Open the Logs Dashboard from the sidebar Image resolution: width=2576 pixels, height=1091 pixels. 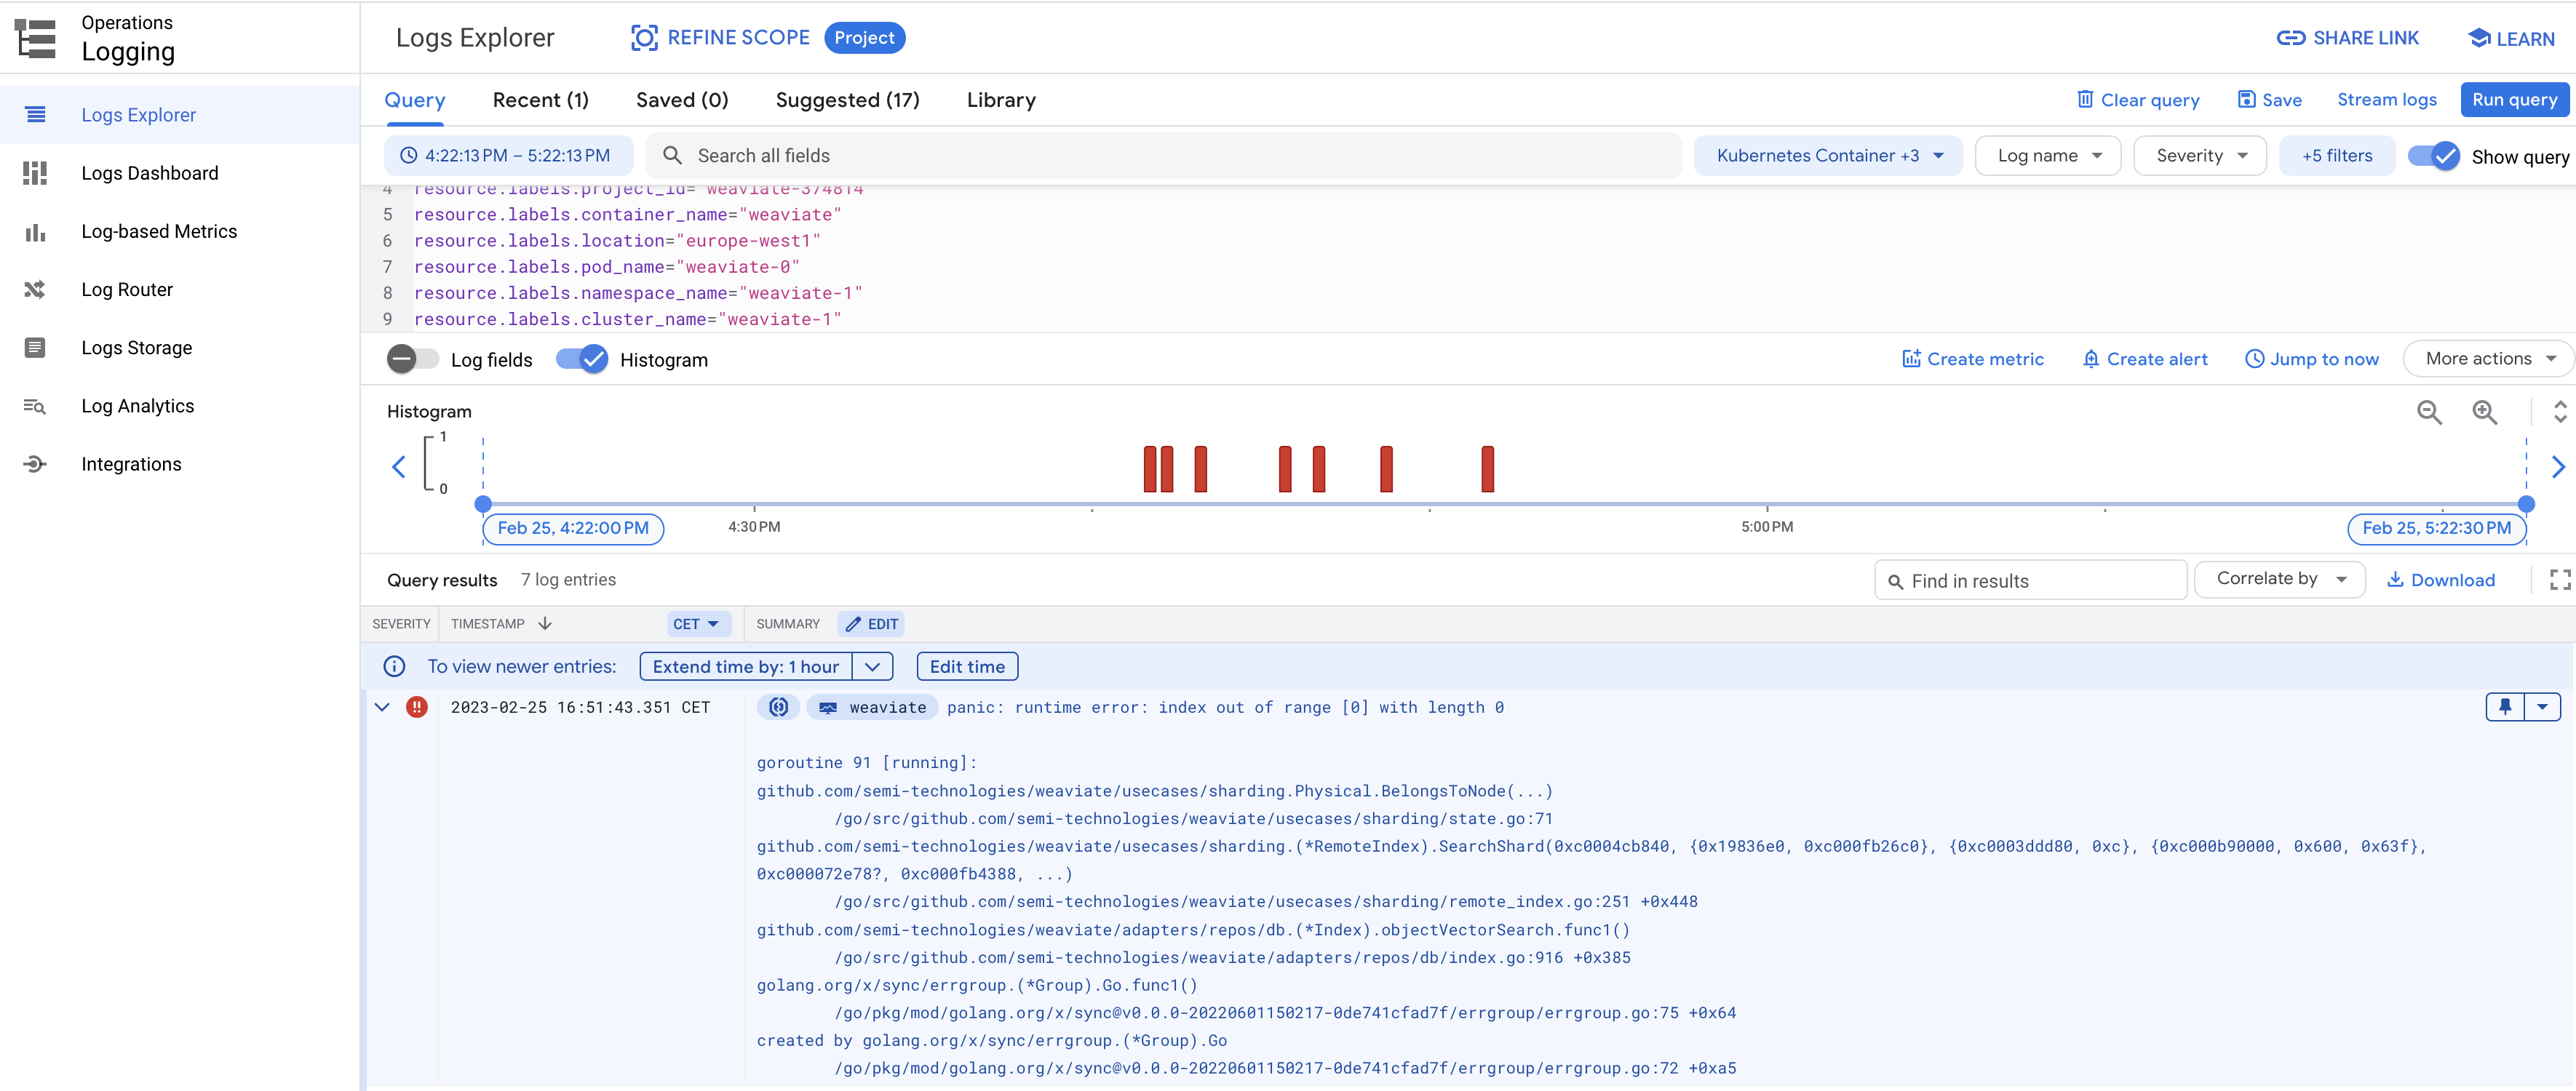coord(149,172)
